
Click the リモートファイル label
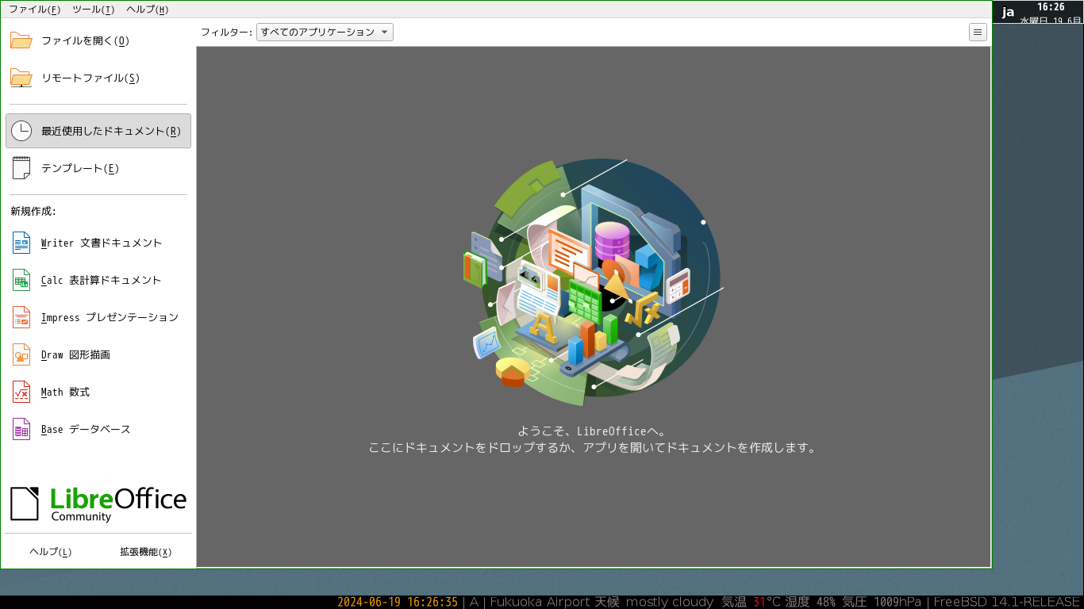click(x=90, y=78)
